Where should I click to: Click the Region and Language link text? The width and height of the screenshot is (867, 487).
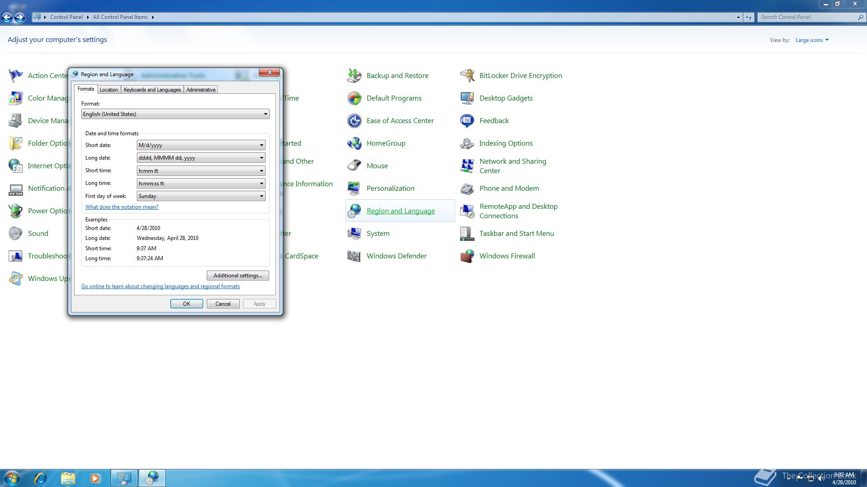(x=401, y=211)
